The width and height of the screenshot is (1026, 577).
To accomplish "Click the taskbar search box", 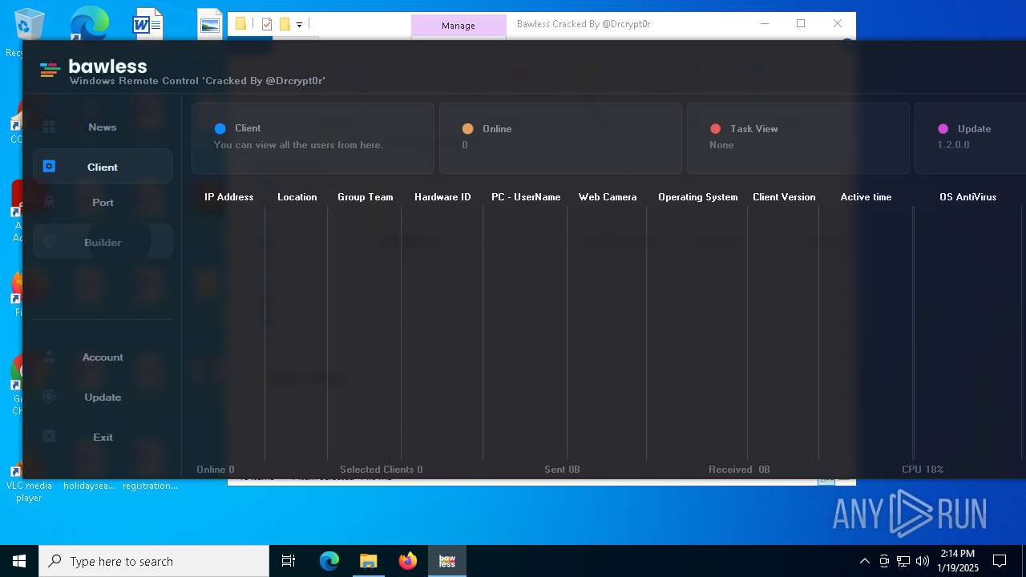I will tap(154, 561).
